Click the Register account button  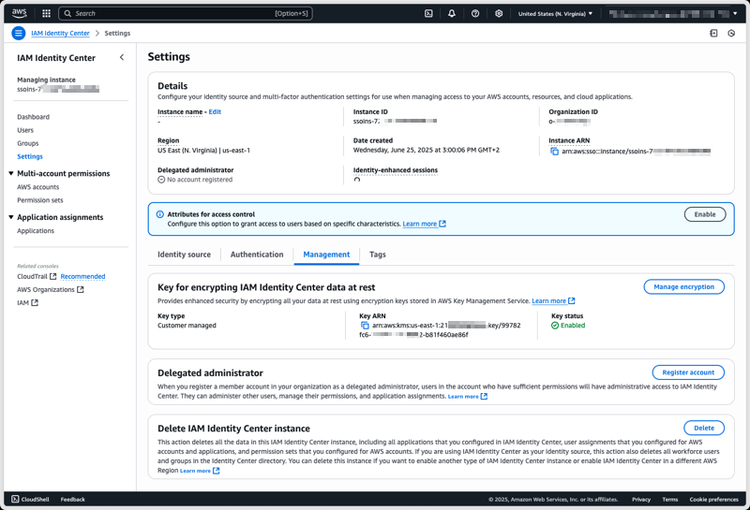pyautogui.click(x=687, y=372)
